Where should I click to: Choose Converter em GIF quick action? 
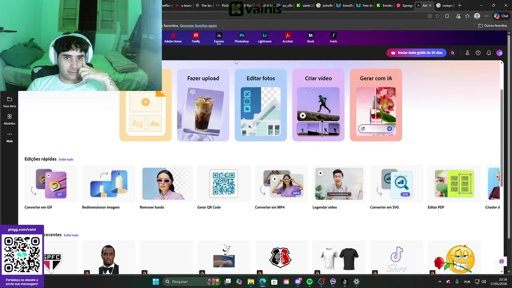51,188
